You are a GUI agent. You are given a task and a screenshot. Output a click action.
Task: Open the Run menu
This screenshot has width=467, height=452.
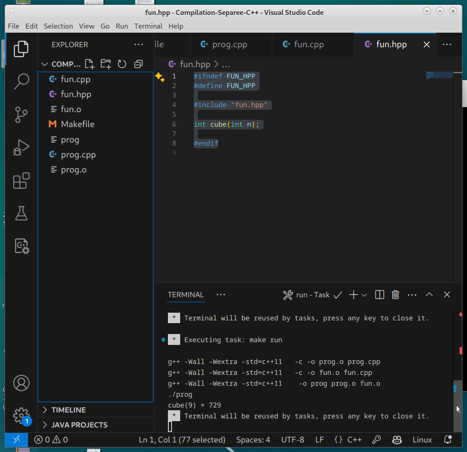point(122,26)
